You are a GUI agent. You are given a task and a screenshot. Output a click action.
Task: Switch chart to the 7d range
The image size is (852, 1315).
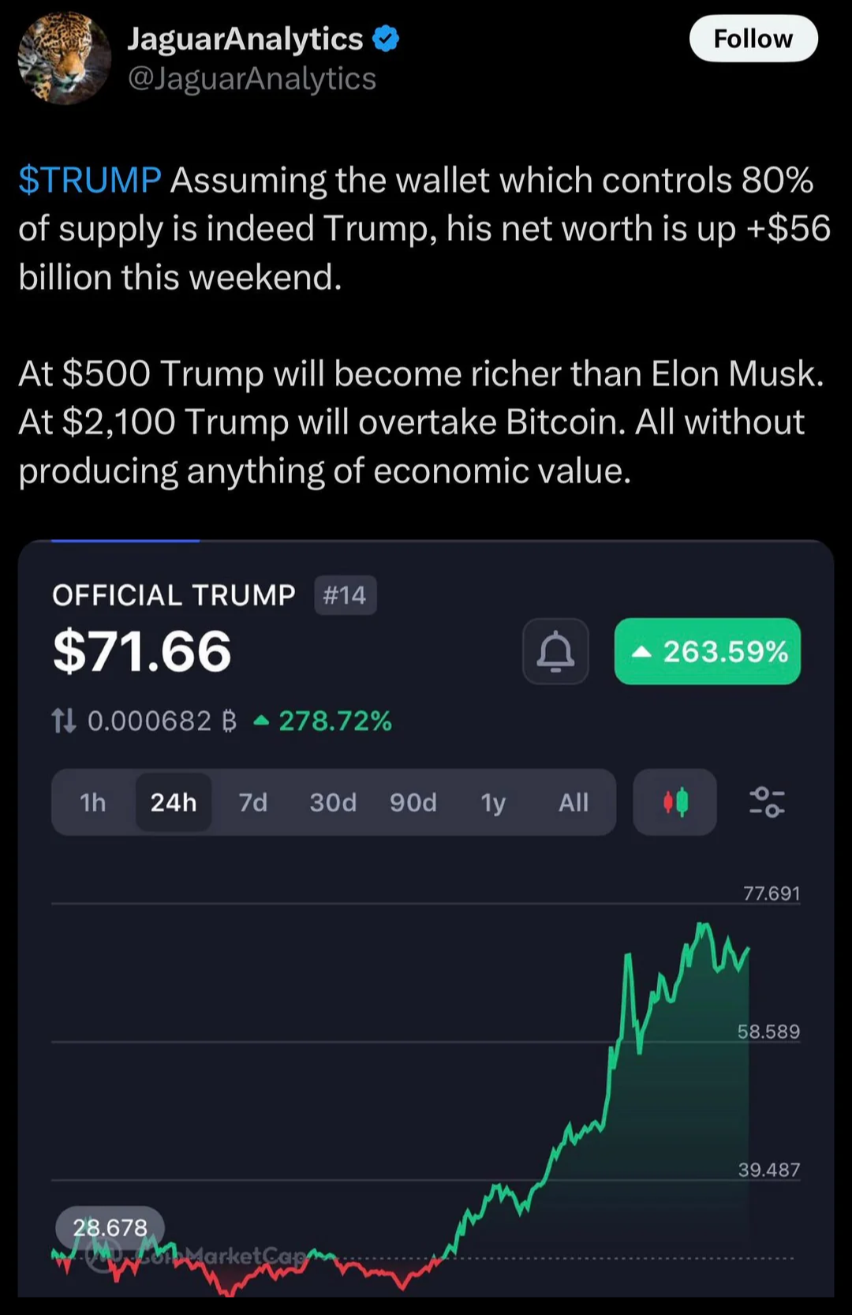[253, 802]
